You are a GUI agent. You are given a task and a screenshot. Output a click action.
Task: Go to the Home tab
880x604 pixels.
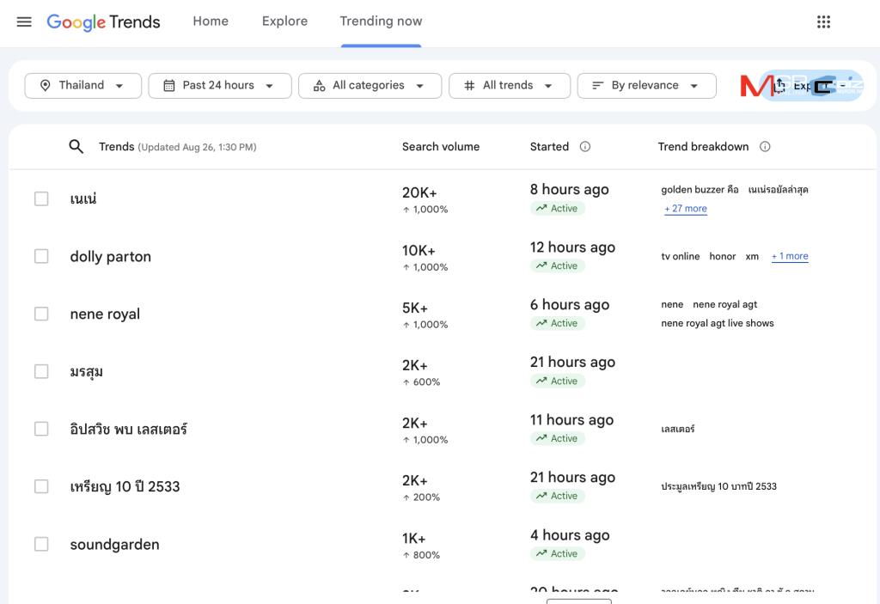(211, 21)
